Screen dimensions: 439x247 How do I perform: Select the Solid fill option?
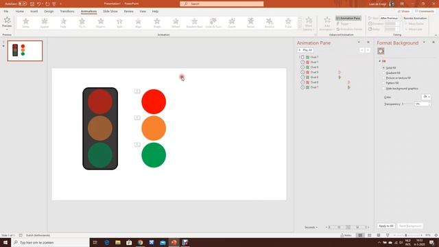[390, 68]
